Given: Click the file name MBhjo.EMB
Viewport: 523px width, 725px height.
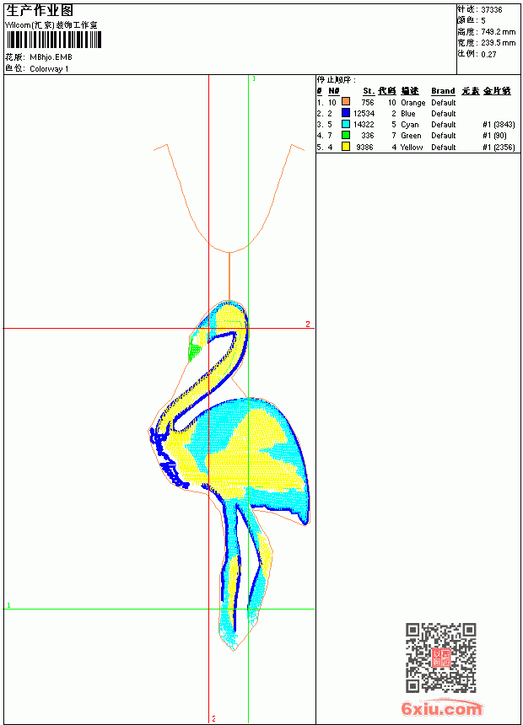Looking at the screenshot, I should coord(51,57).
